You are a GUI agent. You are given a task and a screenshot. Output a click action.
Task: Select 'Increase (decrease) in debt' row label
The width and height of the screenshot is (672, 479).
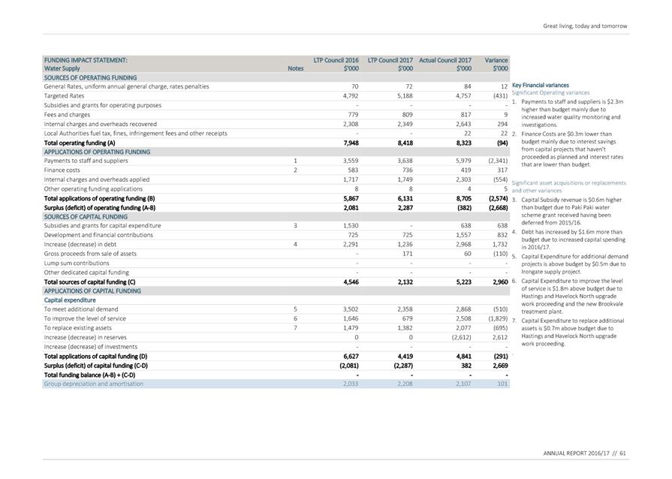pyautogui.click(x=80, y=245)
